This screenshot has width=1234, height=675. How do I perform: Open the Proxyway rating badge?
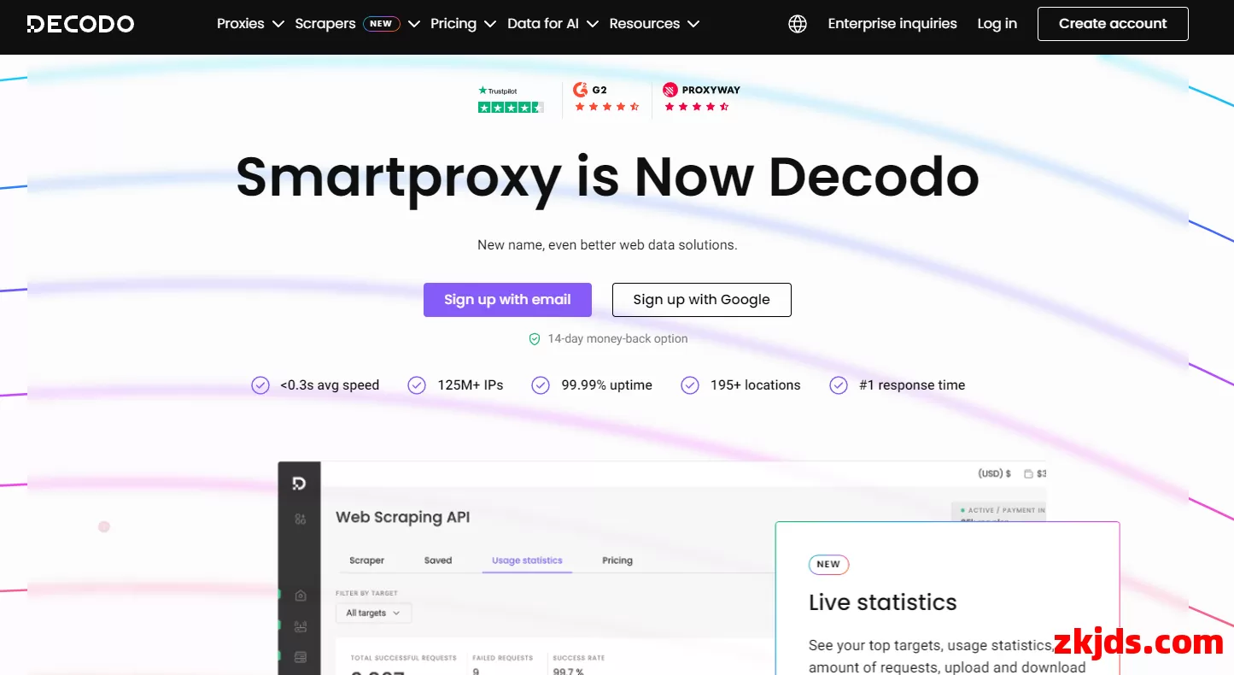pyautogui.click(x=701, y=97)
